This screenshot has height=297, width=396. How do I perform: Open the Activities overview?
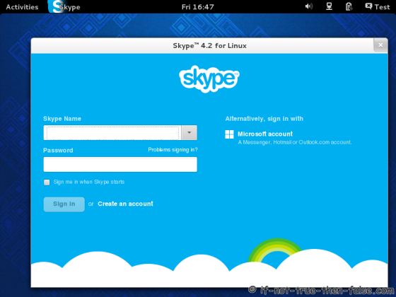tap(22, 7)
